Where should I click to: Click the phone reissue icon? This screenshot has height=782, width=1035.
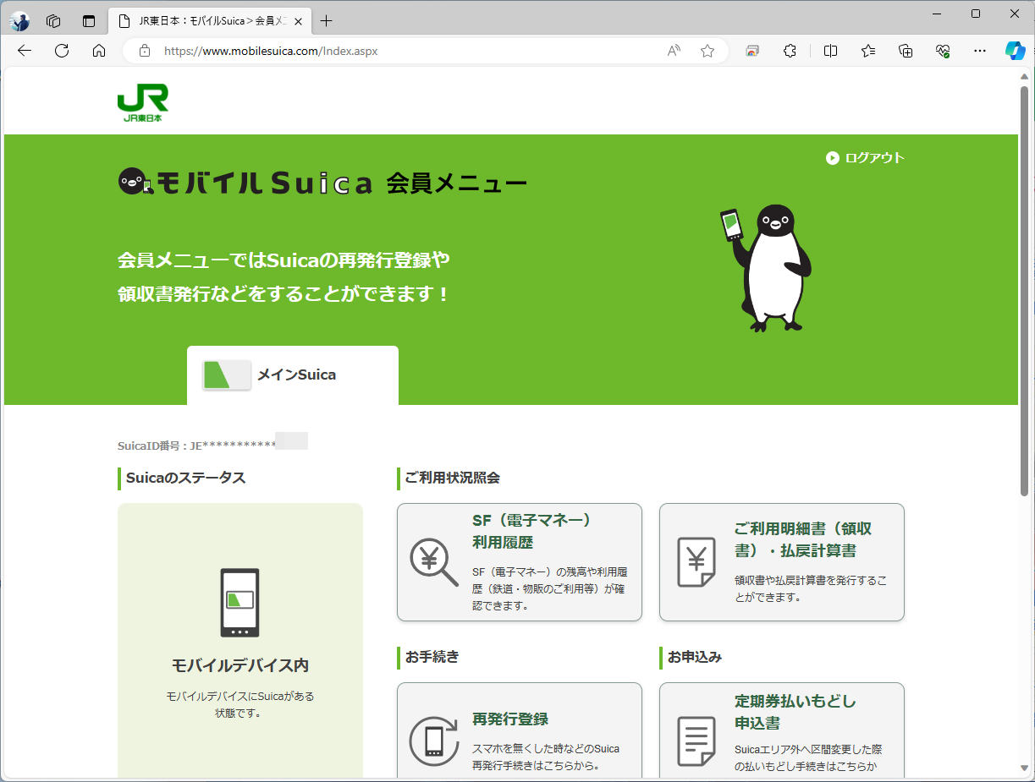pyautogui.click(x=433, y=741)
